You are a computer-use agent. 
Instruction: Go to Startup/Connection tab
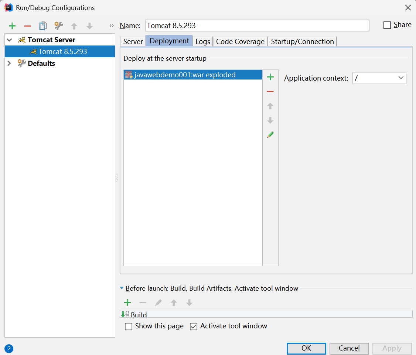point(302,41)
